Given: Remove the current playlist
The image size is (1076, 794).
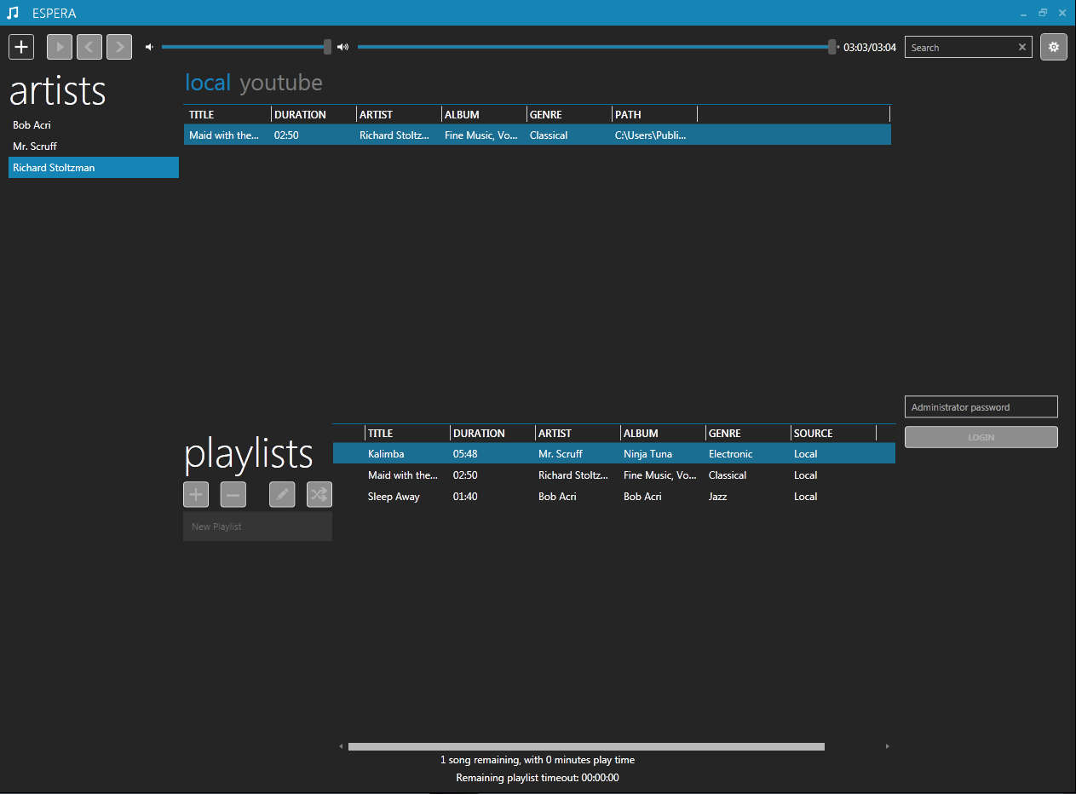Looking at the screenshot, I should [233, 495].
